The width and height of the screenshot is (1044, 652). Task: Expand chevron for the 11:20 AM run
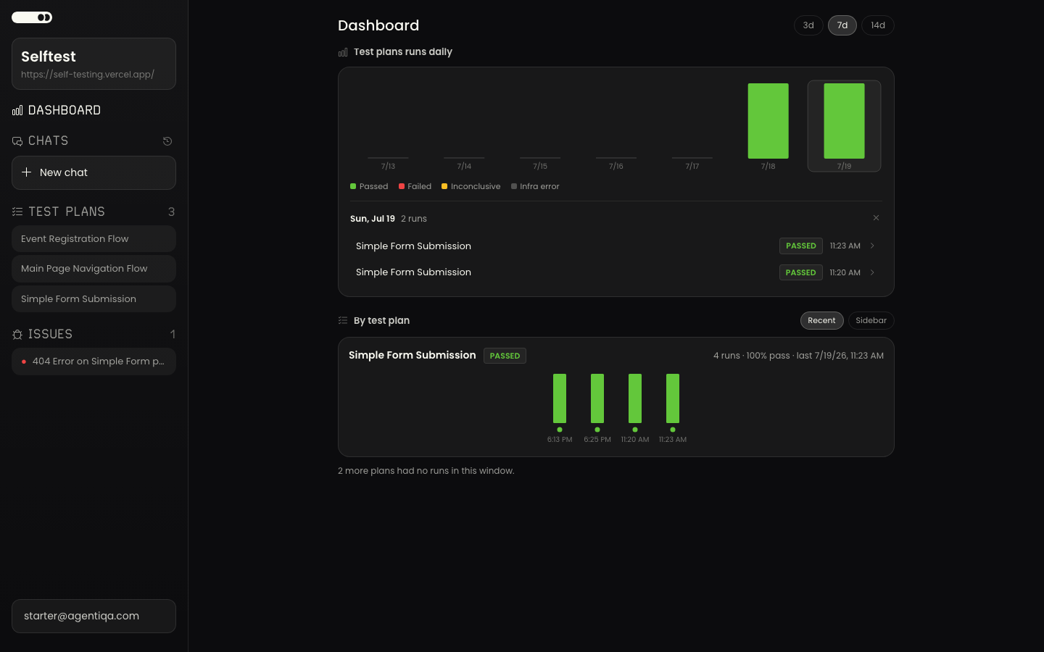point(872,272)
